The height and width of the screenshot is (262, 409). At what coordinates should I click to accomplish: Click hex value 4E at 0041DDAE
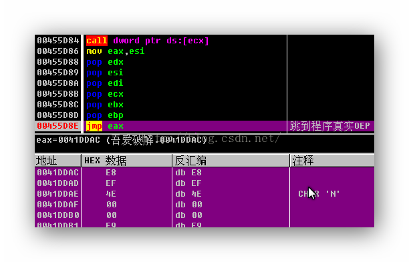[111, 194]
